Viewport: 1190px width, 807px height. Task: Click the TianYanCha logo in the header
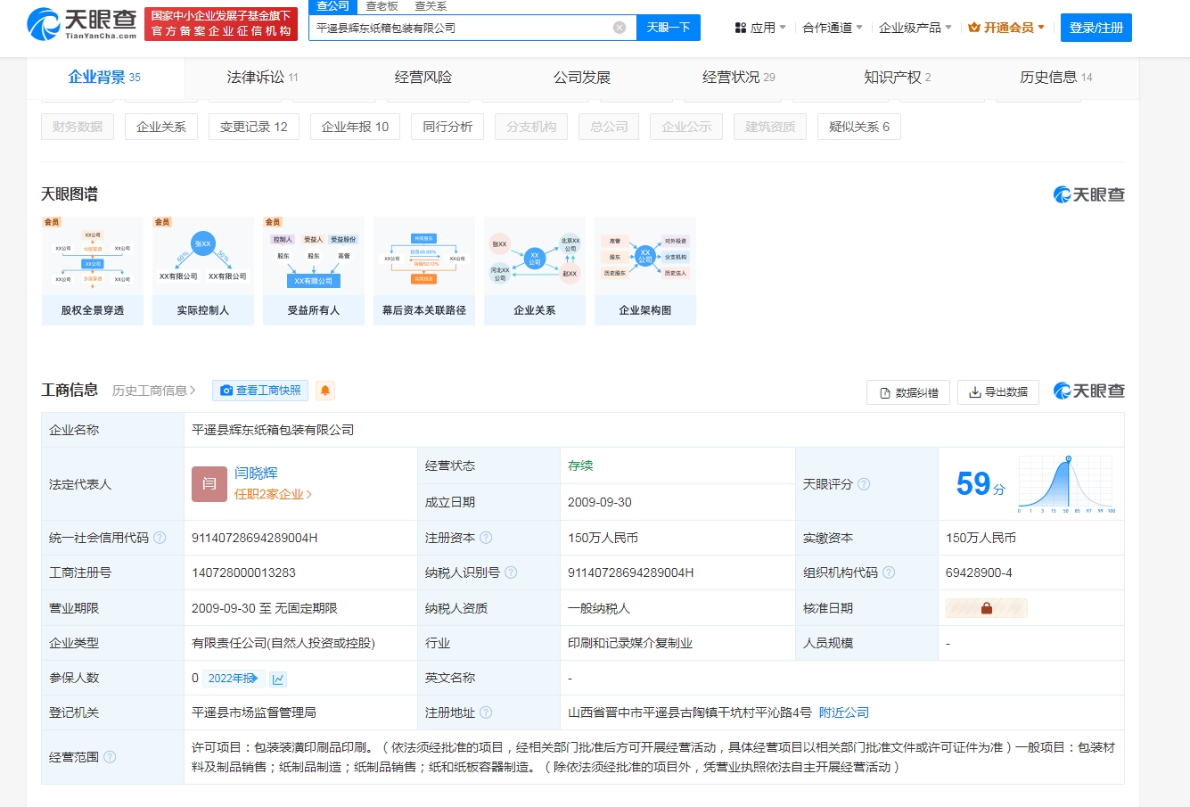tap(82, 25)
